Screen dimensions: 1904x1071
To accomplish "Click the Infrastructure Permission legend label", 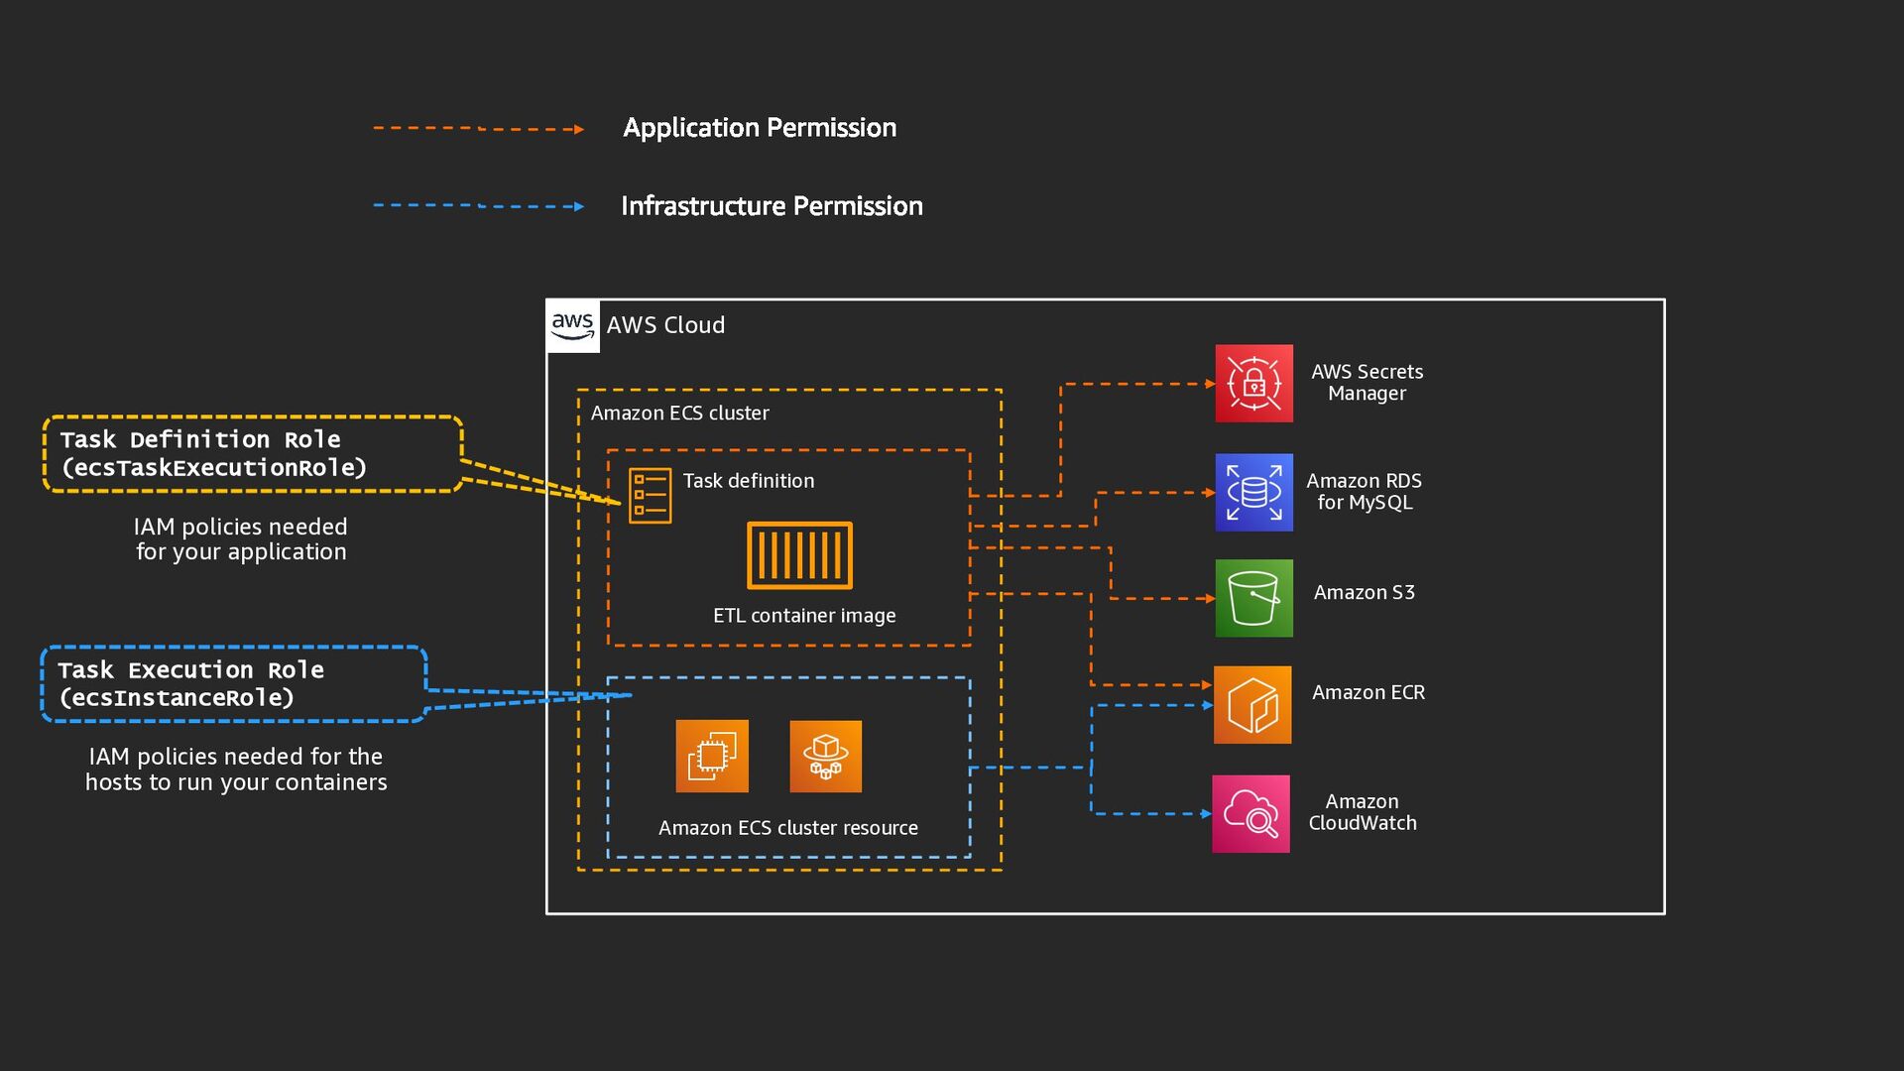I will pyautogui.click(x=772, y=206).
